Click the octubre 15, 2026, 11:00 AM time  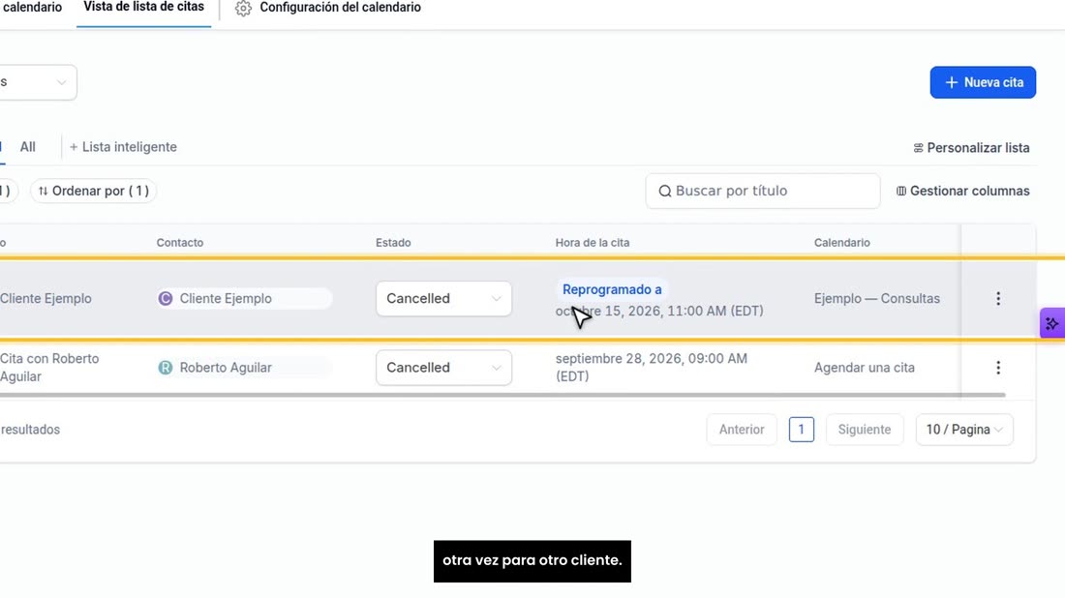(658, 311)
